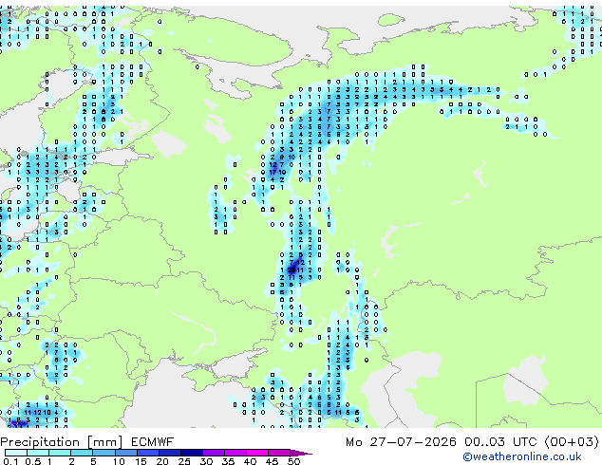Screen dimensions: 602x465
Task: Click the '15' legend scale label
Action: click(x=141, y=461)
